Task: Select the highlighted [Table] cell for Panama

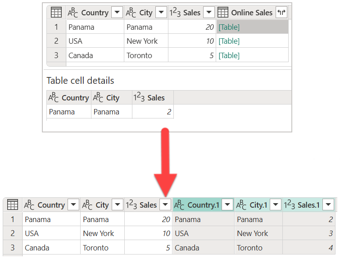Action: [x=252, y=27]
